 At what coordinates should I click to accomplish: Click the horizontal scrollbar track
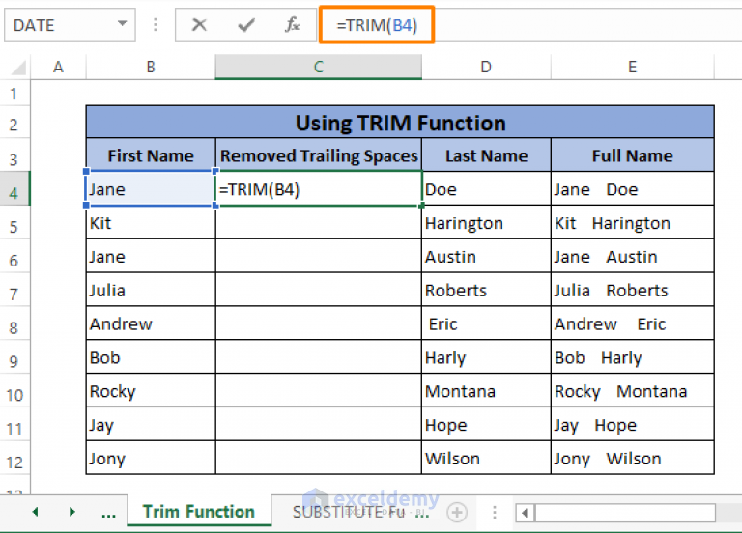[x=625, y=513]
